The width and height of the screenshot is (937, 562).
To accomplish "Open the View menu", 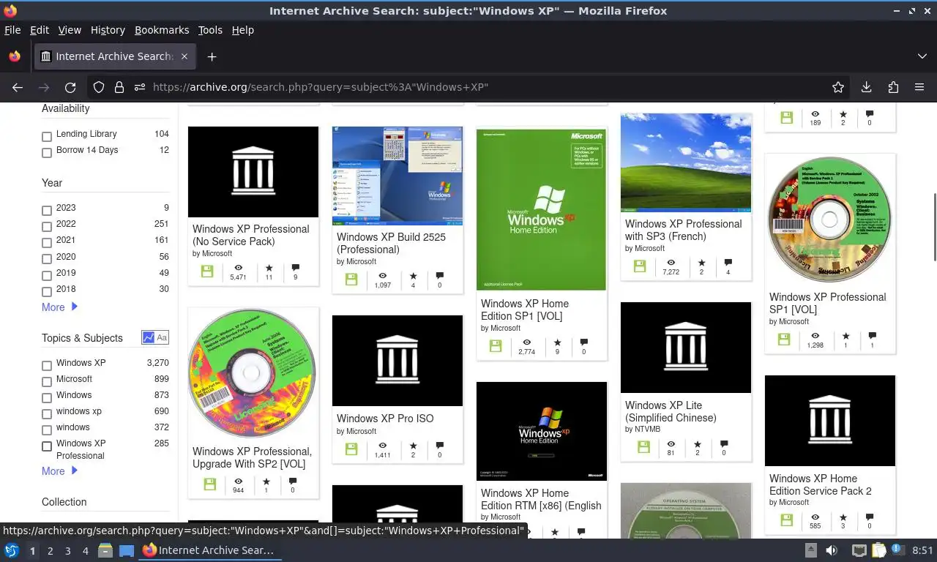I will [70, 30].
